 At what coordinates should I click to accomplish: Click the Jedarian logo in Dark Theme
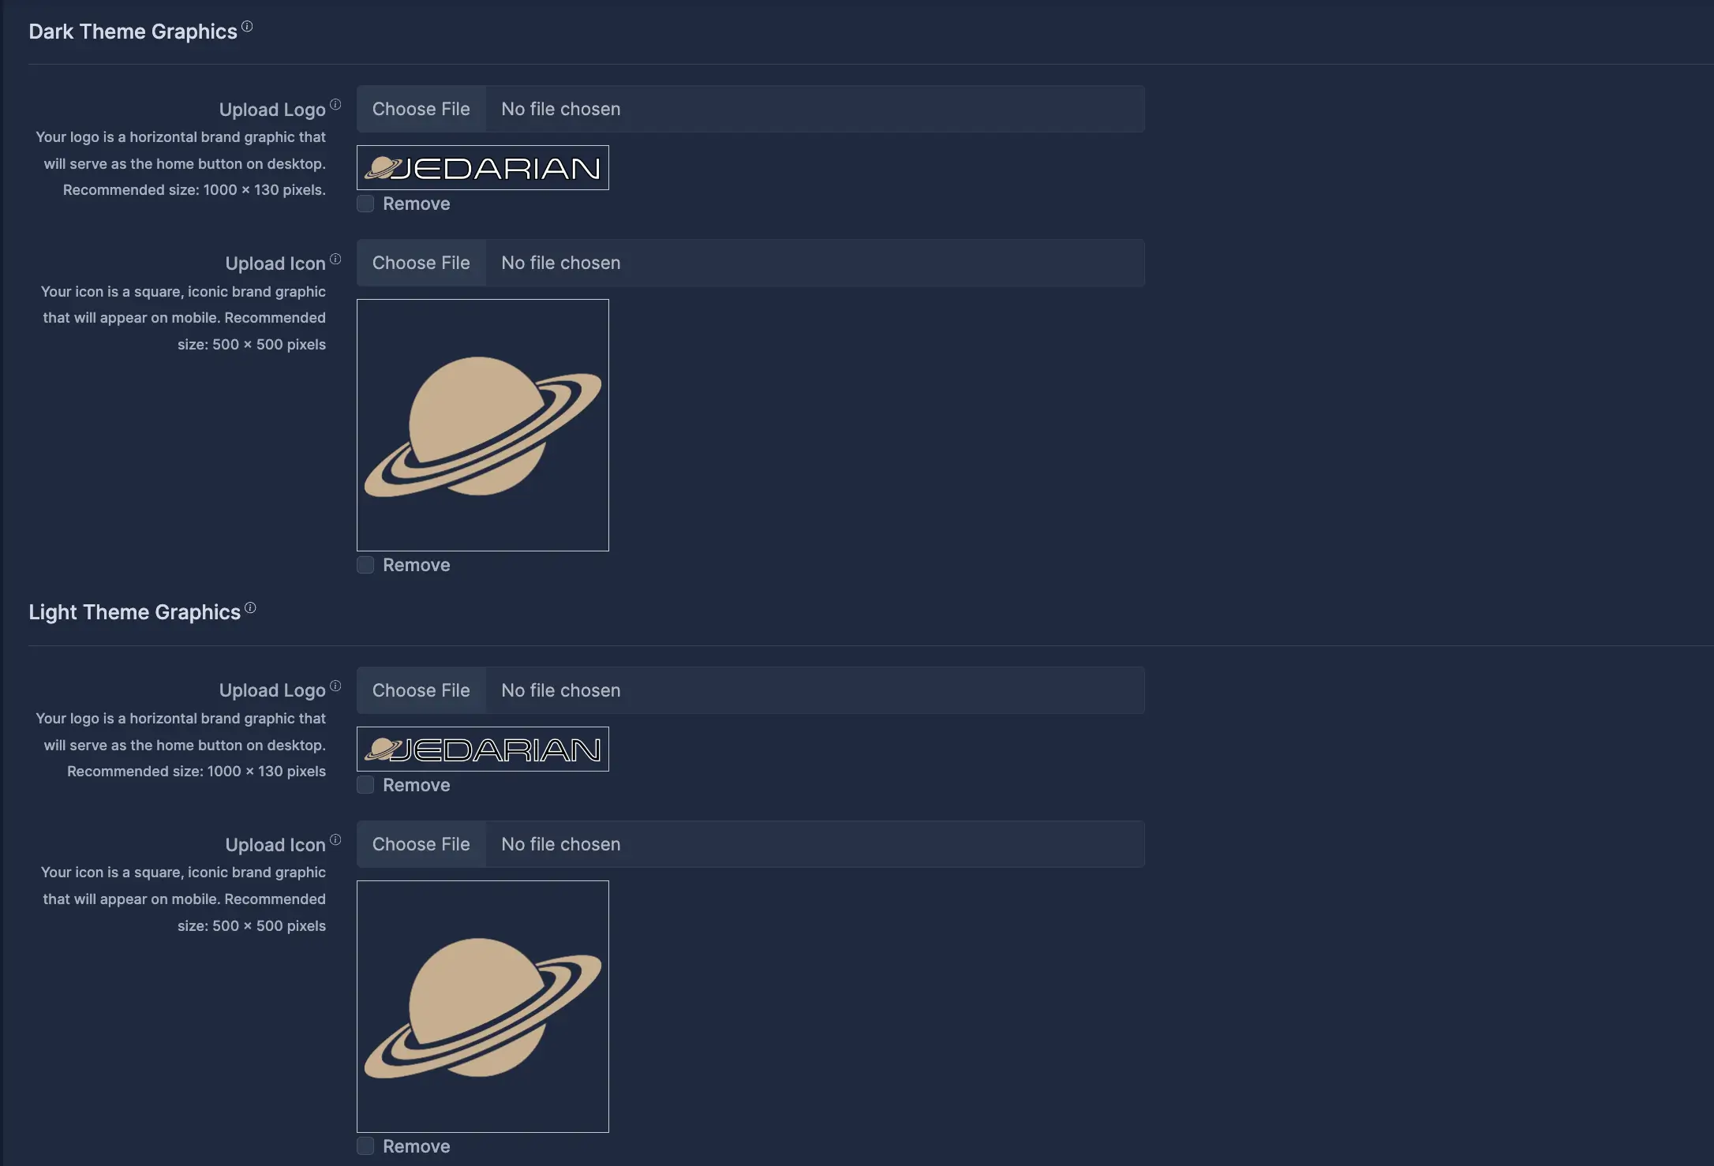pyautogui.click(x=483, y=166)
